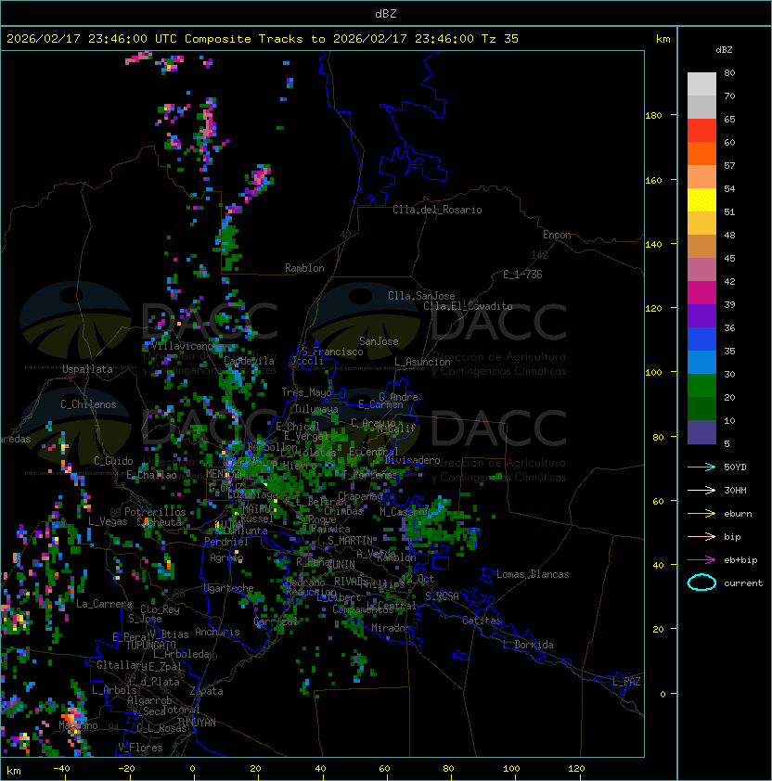Screen dimensions: 772x781
Task: Click the magenta eb+bip arrow in legend
Action: (701, 560)
